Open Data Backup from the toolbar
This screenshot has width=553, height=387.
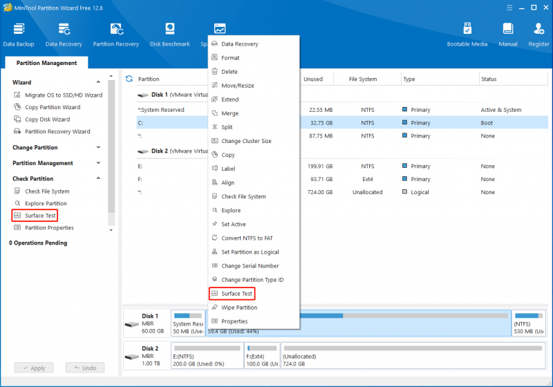[x=19, y=35]
